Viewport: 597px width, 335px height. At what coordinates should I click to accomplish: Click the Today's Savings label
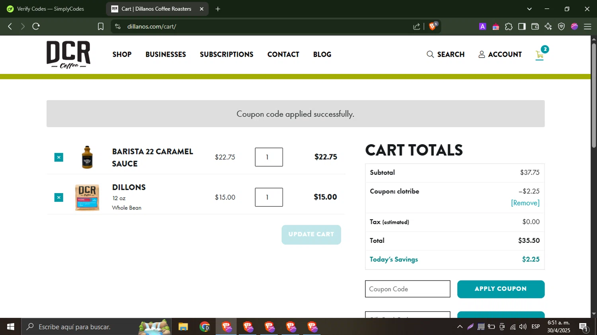tap(394, 259)
